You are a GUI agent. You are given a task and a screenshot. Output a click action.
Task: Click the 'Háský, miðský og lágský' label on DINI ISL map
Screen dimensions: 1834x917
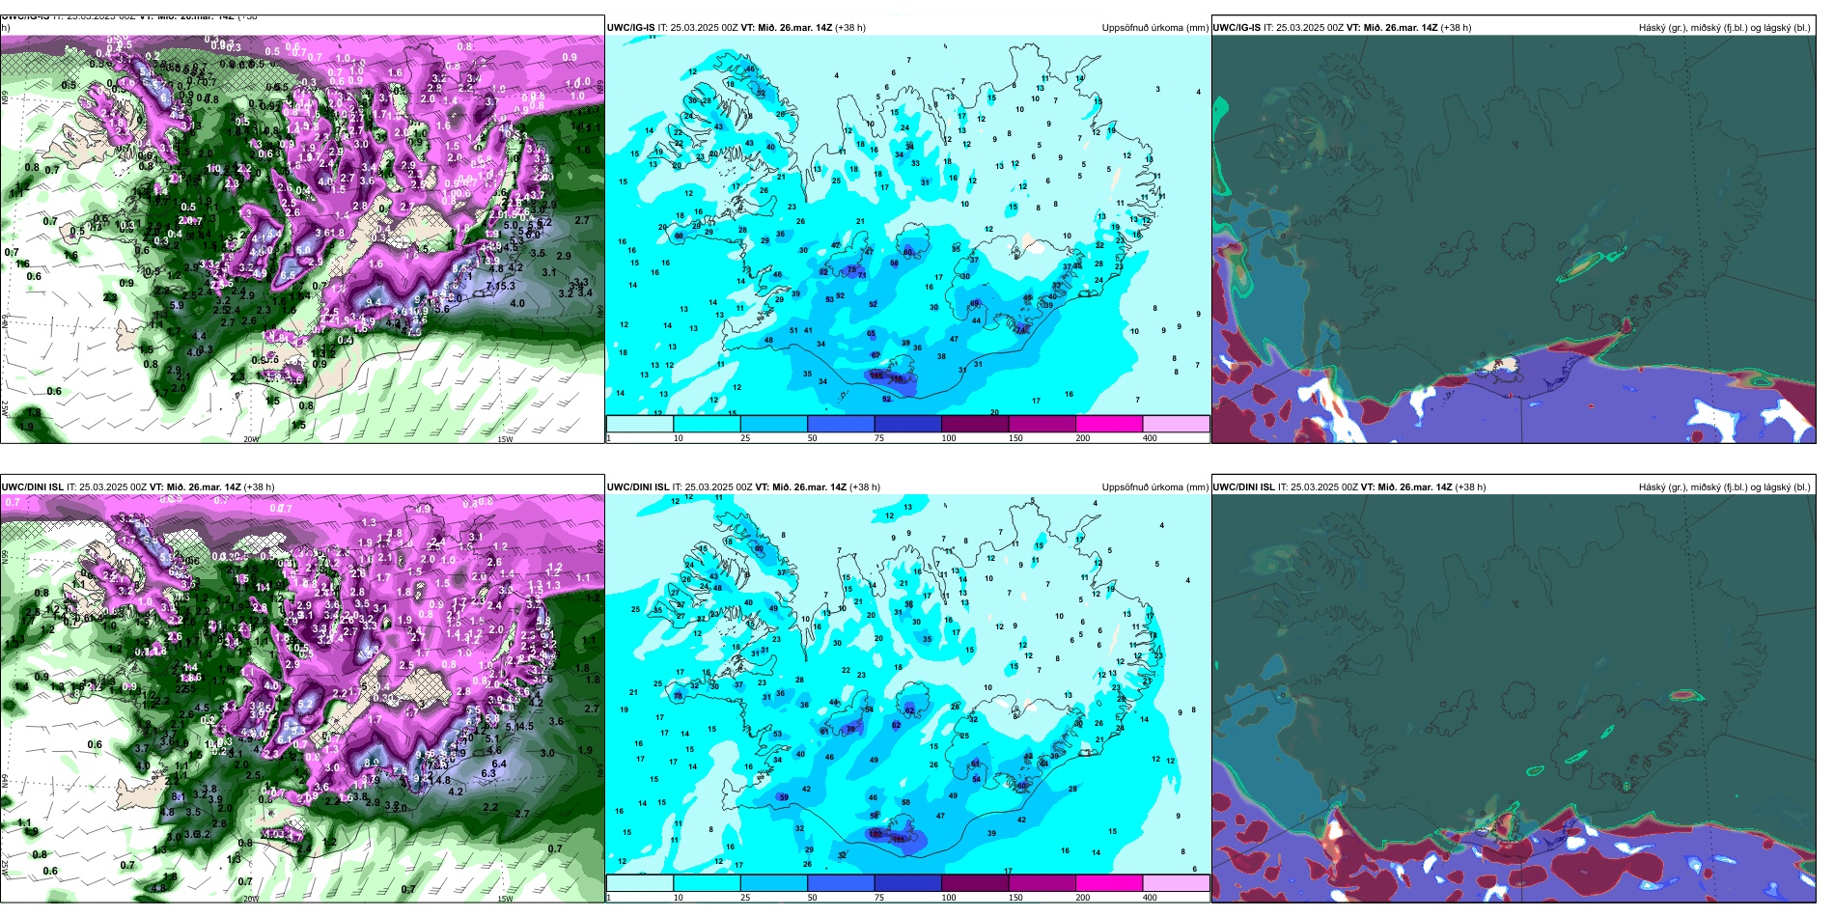[1724, 487]
